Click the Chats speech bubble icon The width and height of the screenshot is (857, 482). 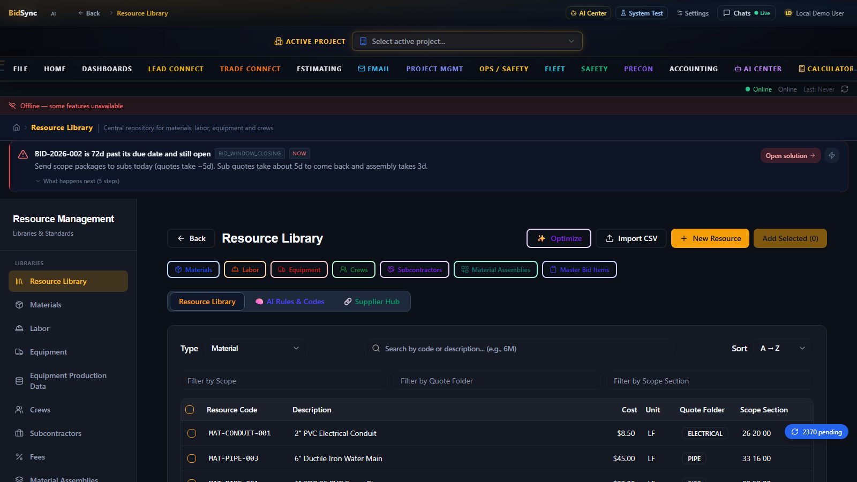(x=727, y=13)
